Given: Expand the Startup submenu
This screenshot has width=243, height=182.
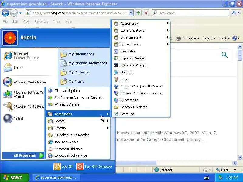Looking at the screenshot, I should click(x=78, y=128).
